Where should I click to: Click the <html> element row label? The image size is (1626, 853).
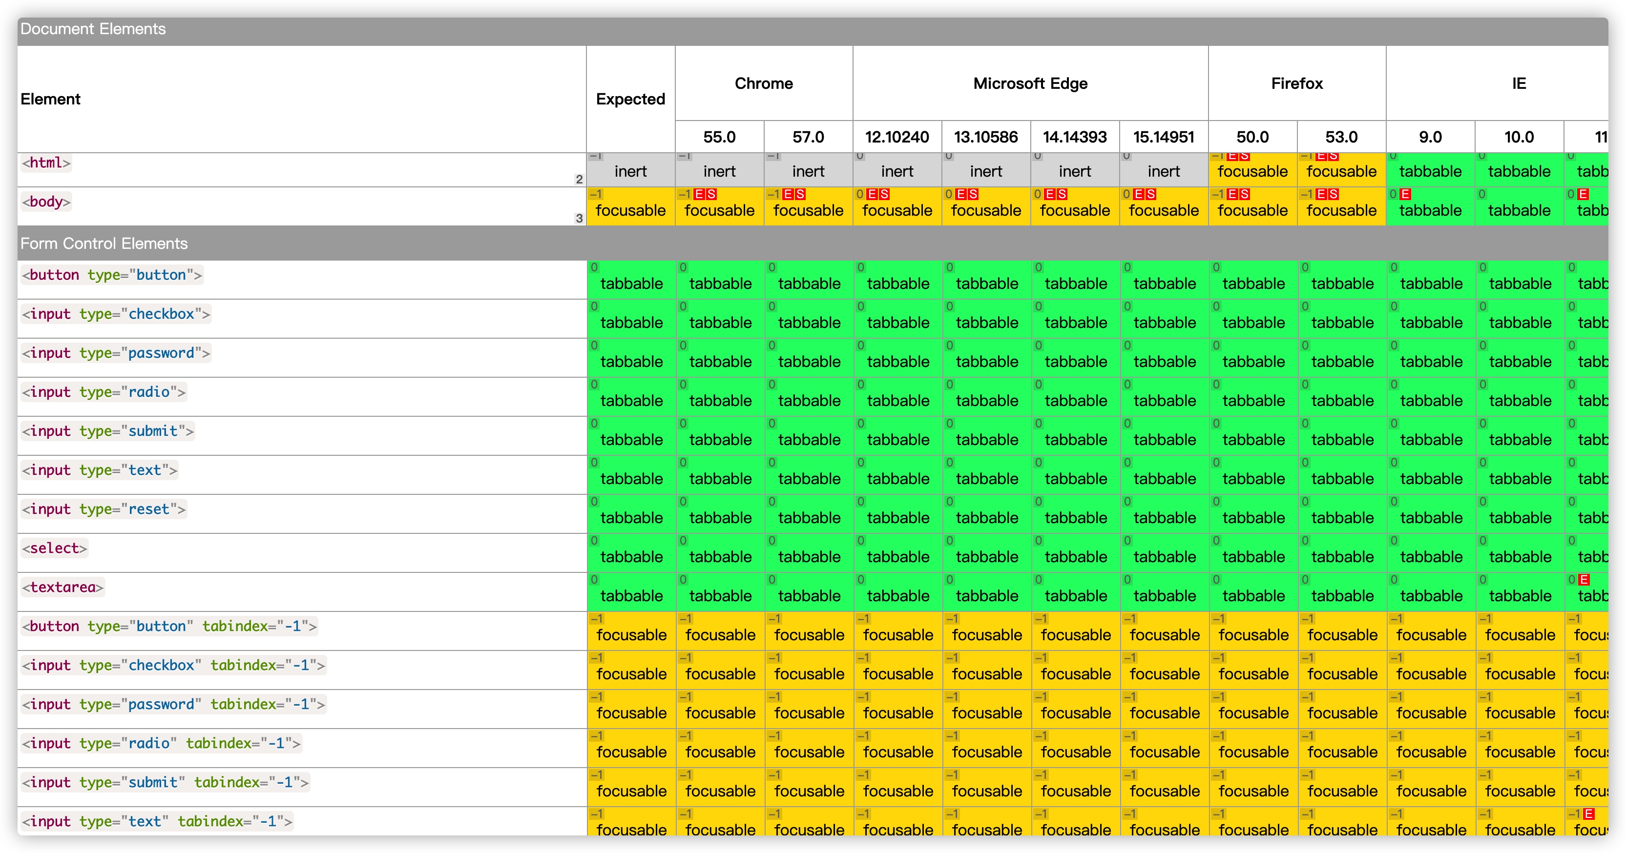[46, 163]
